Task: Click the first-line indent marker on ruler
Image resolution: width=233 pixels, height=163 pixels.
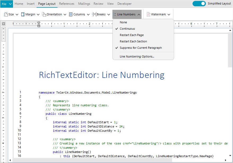Action: (x=39, y=23)
